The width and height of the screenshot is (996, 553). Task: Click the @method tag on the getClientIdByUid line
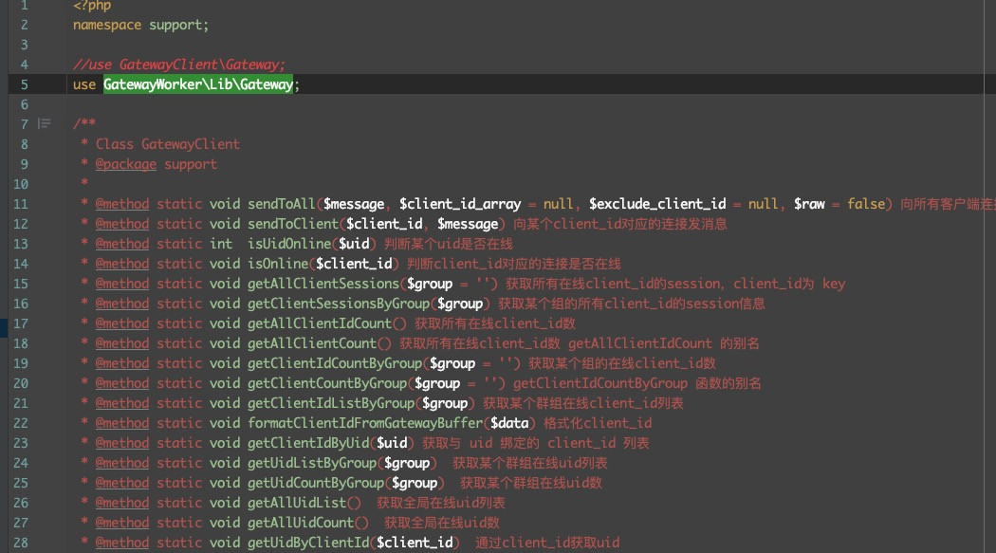pyautogui.click(x=122, y=443)
